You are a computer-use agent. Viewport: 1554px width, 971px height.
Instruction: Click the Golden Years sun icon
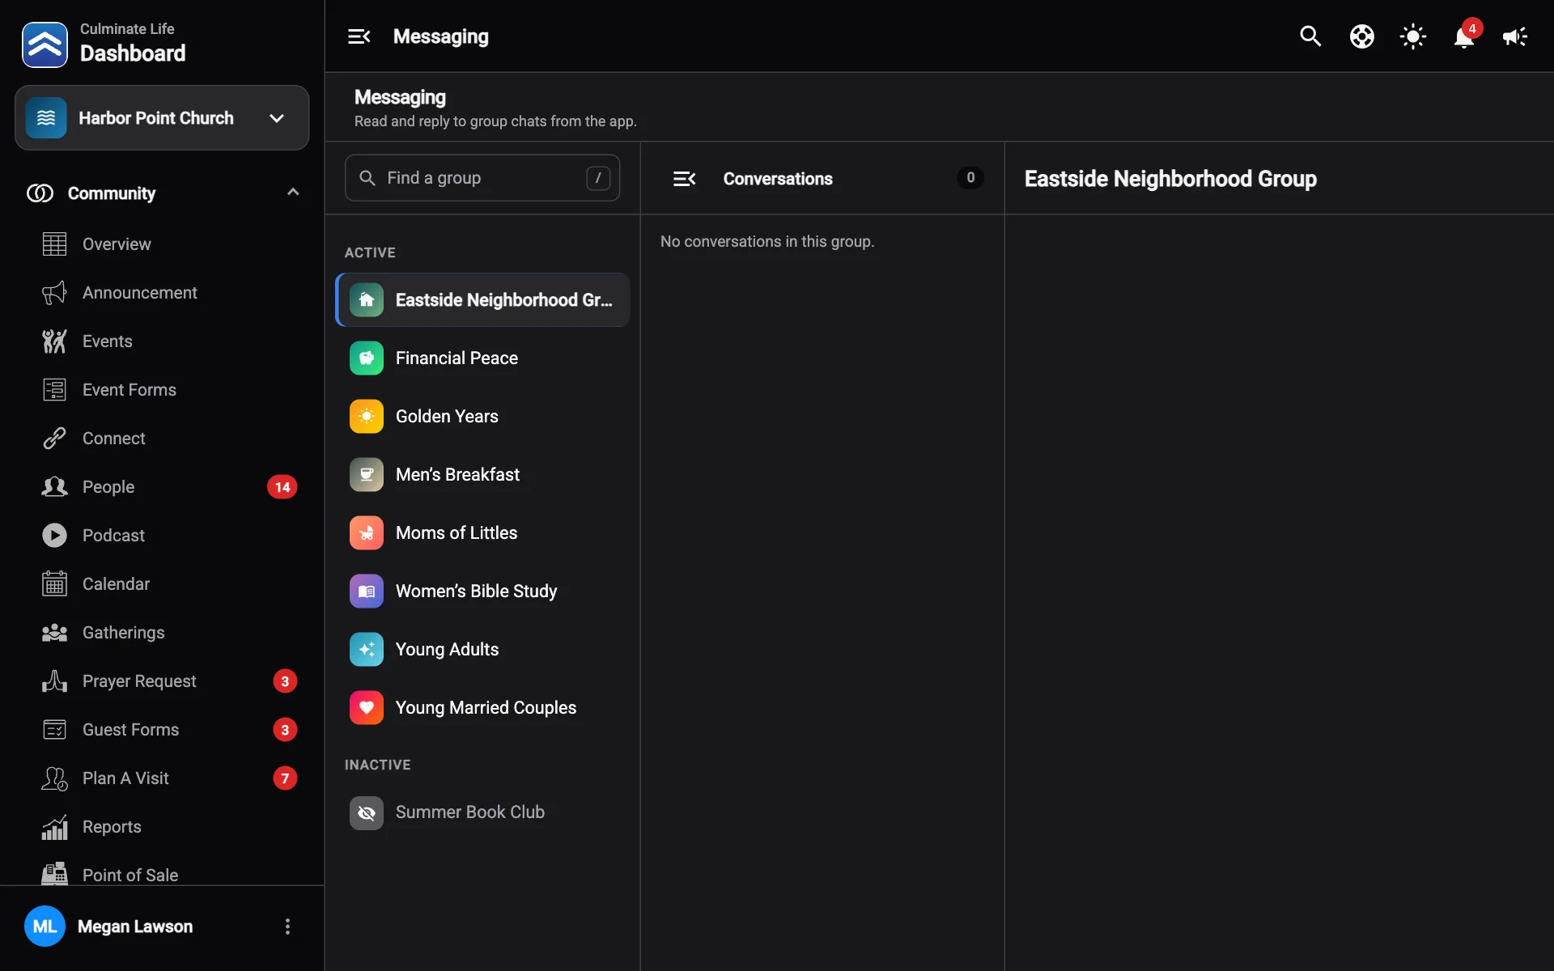[x=367, y=417]
